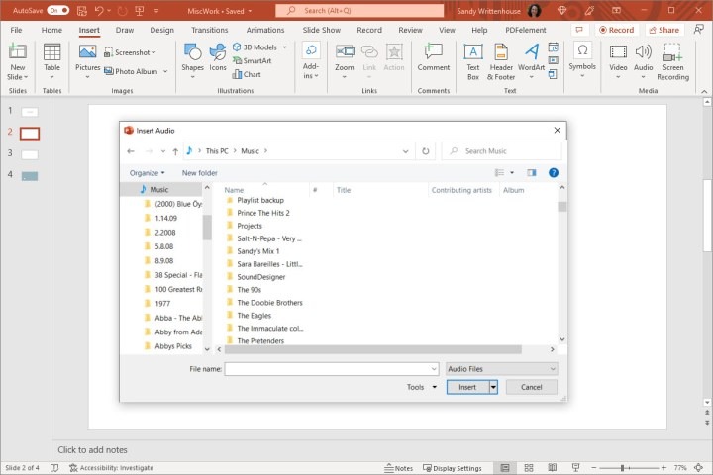The width and height of the screenshot is (713, 475).
Task: Open the Tools dropdown
Action: click(422, 387)
